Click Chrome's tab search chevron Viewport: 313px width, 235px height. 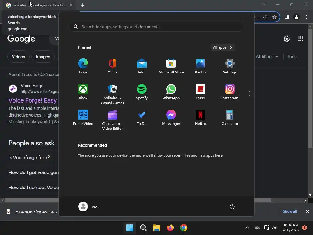tap(264, 4)
